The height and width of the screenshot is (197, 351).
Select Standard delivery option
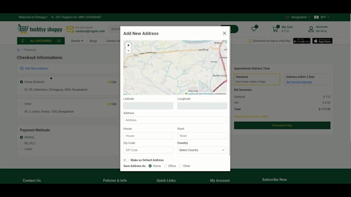coord(257,79)
